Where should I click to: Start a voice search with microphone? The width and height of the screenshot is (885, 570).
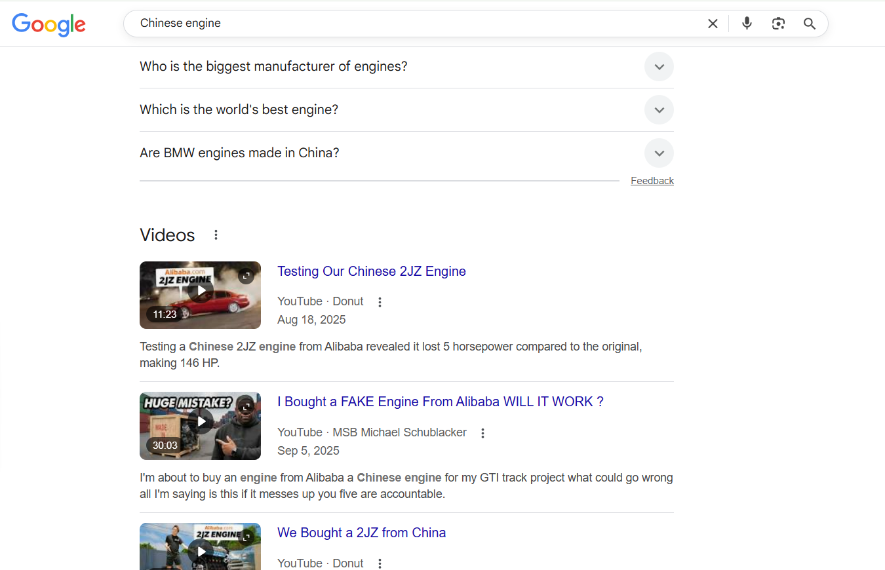coord(747,24)
